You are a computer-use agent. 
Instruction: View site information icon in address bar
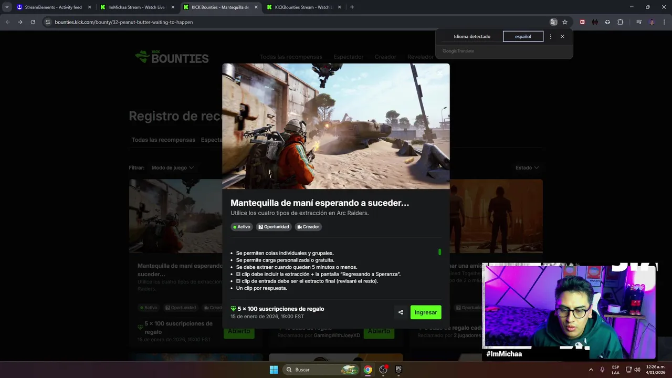pos(48,22)
